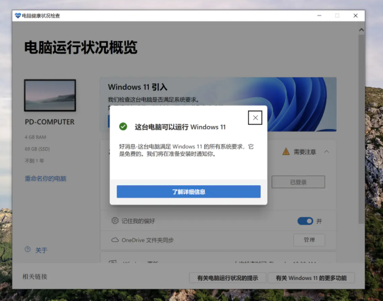
Task: Click the yellow warning triangle icon
Action: point(286,152)
